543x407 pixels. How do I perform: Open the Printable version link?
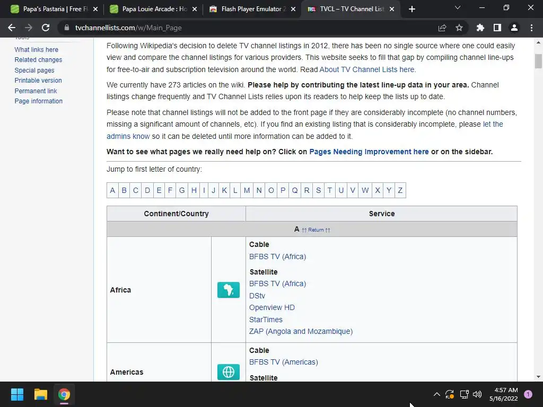[x=38, y=81]
